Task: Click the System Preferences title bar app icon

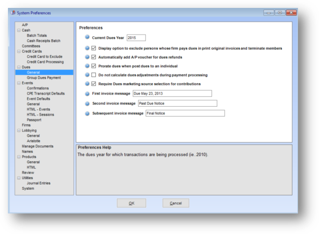Action: (13, 12)
